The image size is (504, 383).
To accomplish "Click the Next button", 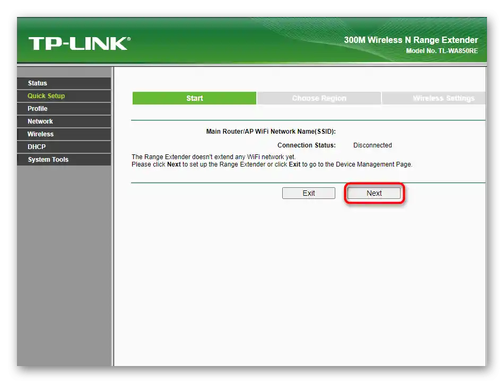I will 374,193.
